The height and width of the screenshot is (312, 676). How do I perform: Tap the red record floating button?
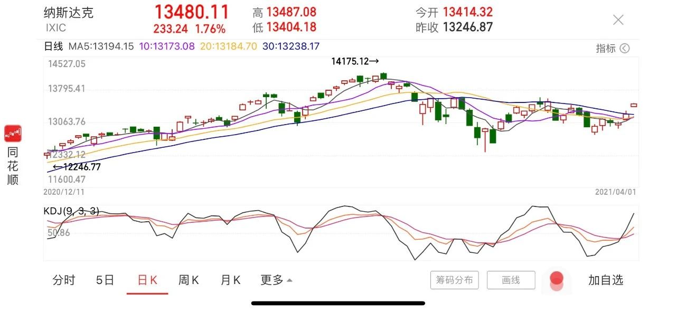click(x=557, y=280)
